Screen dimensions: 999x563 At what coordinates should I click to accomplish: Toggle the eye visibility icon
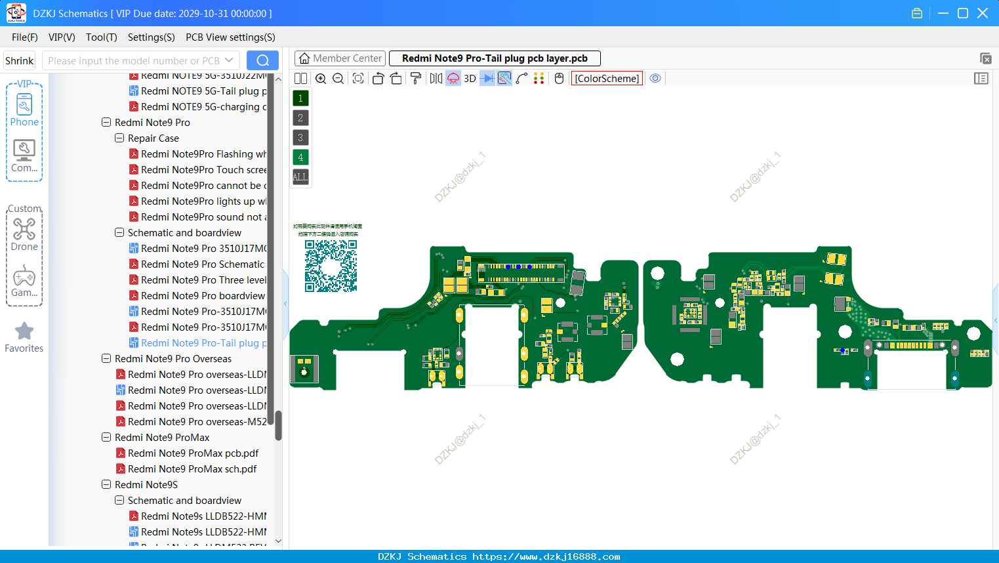655,79
